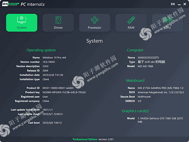Viewport: 189px width, 142px height.
Task: Click the Operating system heading
Action: coord(41,50)
